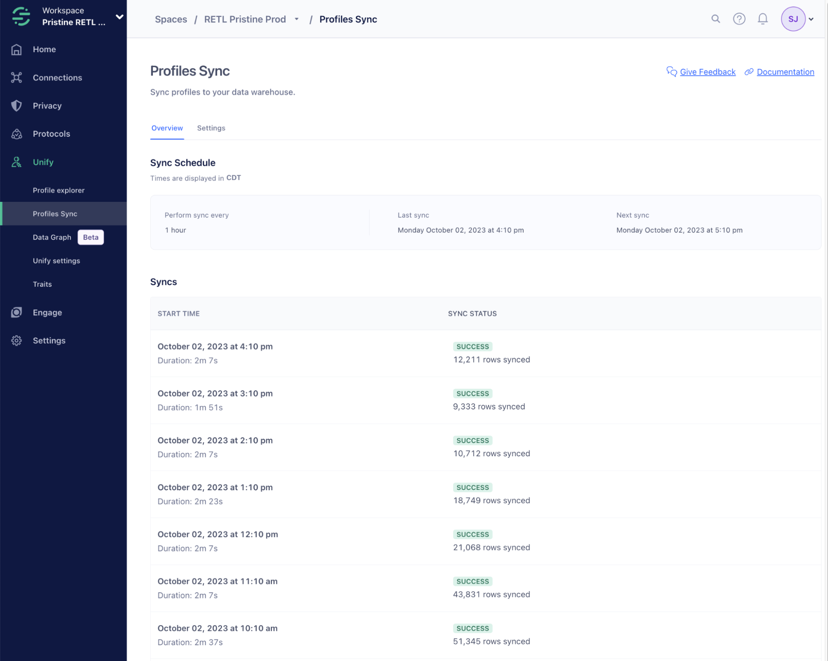This screenshot has width=828, height=661.
Task: Switch to the Settings tab
Action: click(x=211, y=128)
